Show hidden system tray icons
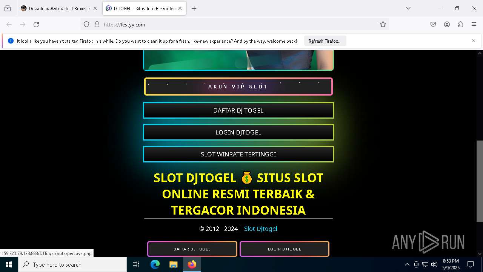This screenshot has height=272, width=483. point(407,264)
